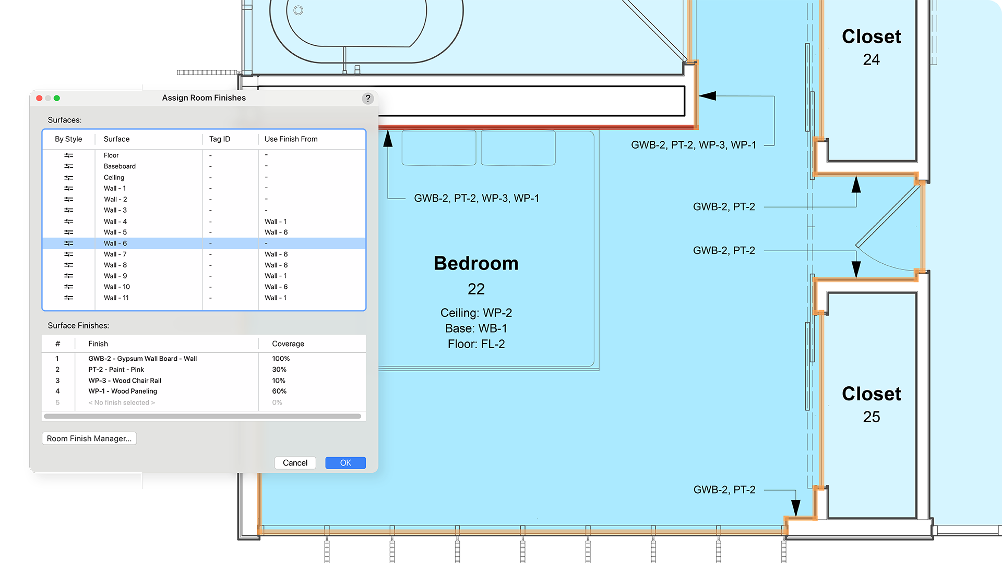
Task: Click the Coverage column header
Action: coord(288,344)
